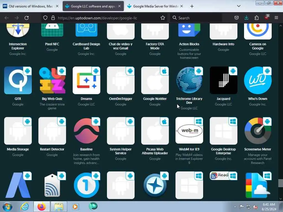Open the Reader RSS app thumbnail

(223, 176)
